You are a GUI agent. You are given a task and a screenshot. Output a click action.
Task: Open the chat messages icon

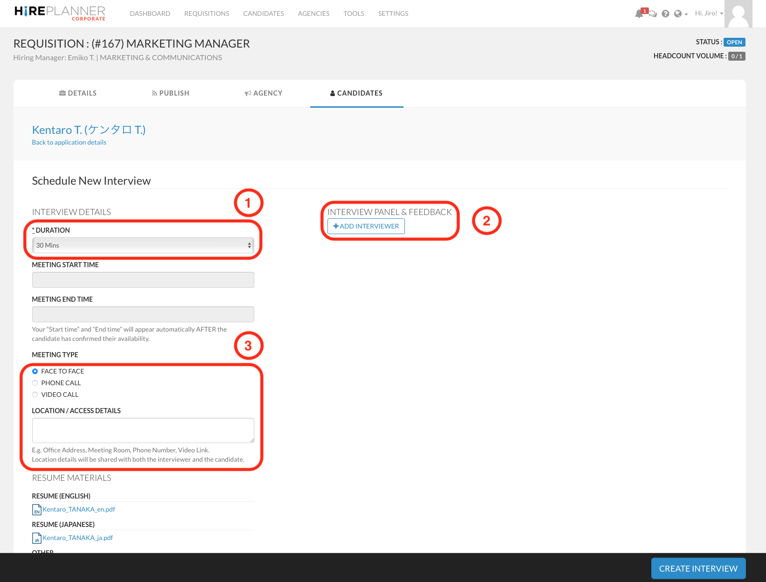[x=653, y=14]
